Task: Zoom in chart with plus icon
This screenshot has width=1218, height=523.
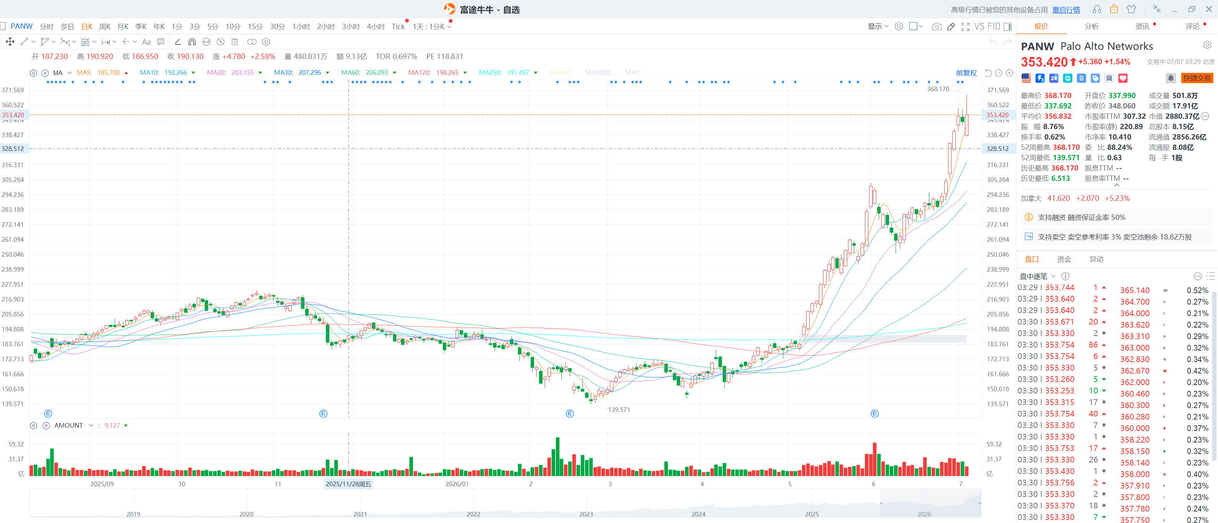Action: click(1009, 73)
